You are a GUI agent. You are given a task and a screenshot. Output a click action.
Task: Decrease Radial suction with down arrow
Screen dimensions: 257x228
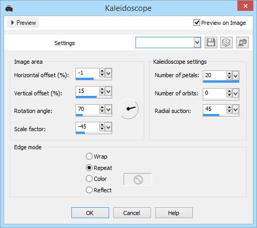tap(229, 111)
